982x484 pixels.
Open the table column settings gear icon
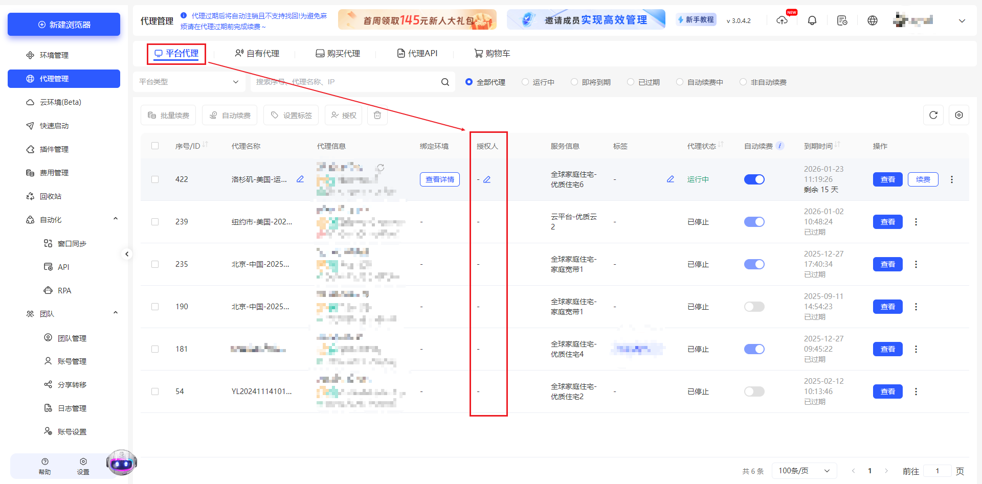pyautogui.click(x=959, y=115)
